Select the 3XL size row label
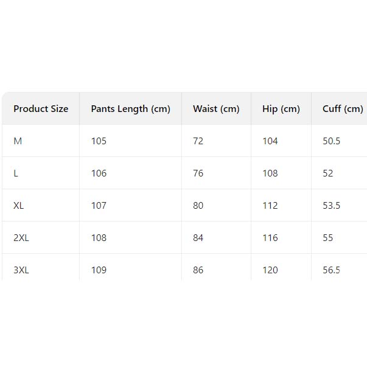 [21, 270]
